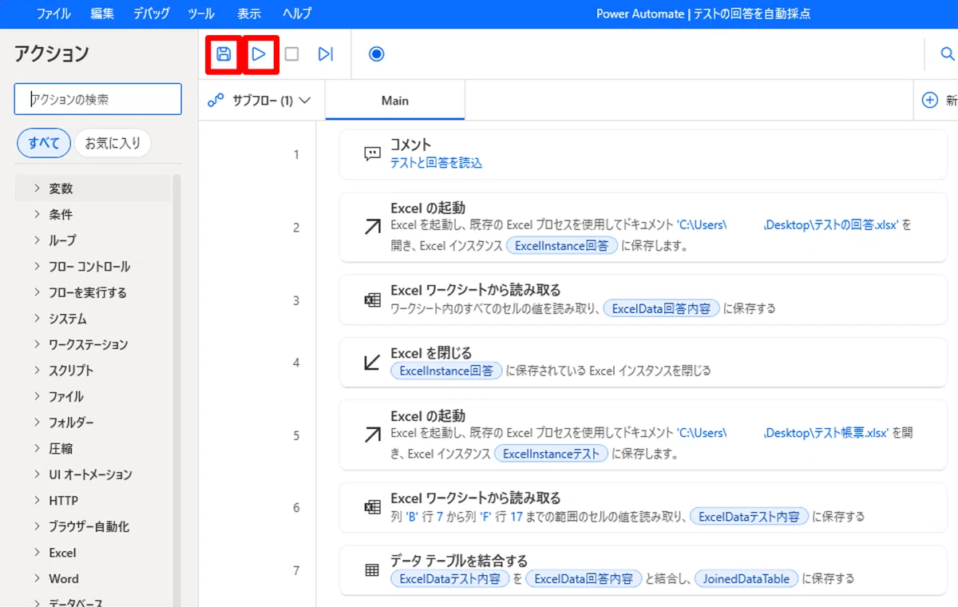958x607 pixels.
Task: Select the データ テーブルを結合する action title
Action: point(459,561)
